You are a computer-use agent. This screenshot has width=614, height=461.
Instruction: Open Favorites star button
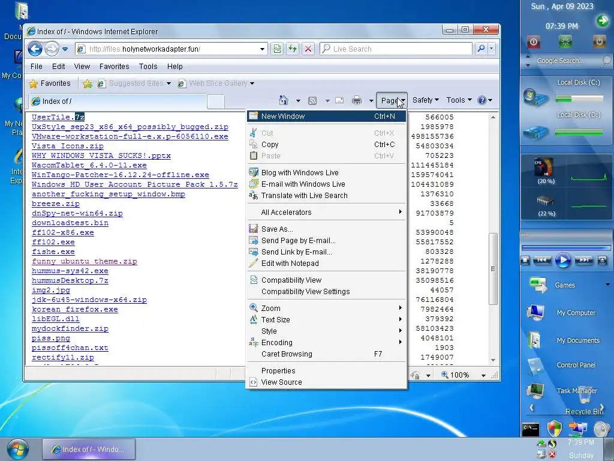(x=50, y=83)
